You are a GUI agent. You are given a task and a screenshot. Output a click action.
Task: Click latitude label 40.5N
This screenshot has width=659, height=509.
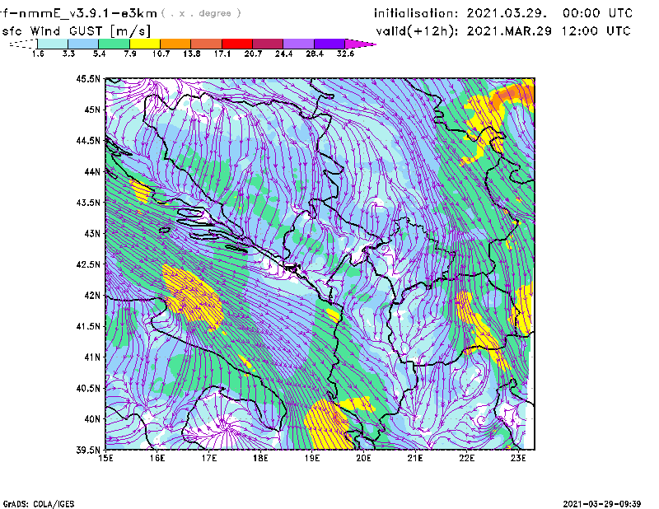[x=89, y=389]
